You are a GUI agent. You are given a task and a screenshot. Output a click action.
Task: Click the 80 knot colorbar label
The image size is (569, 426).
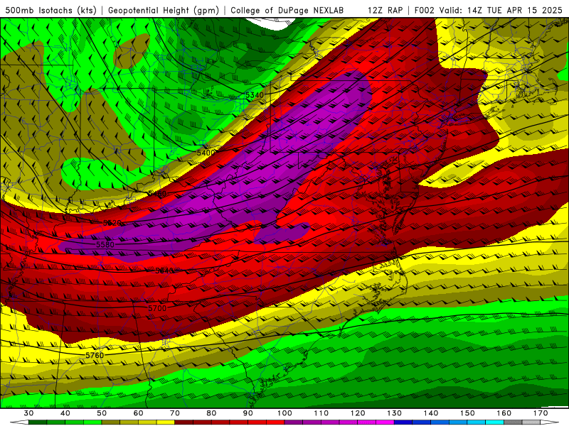click(211, 413)
